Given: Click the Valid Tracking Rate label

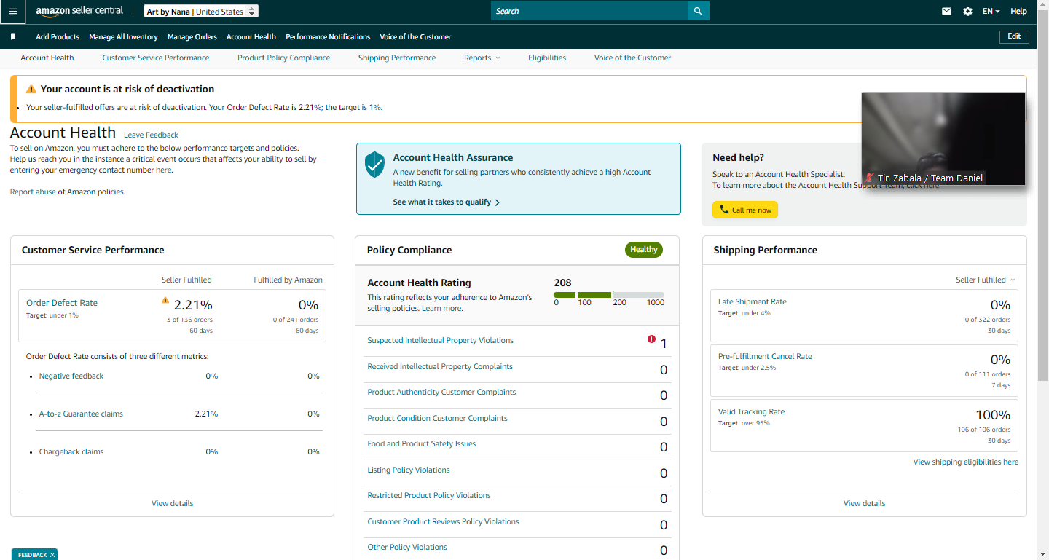Looking at the screenshot, I should coord(751,411).
